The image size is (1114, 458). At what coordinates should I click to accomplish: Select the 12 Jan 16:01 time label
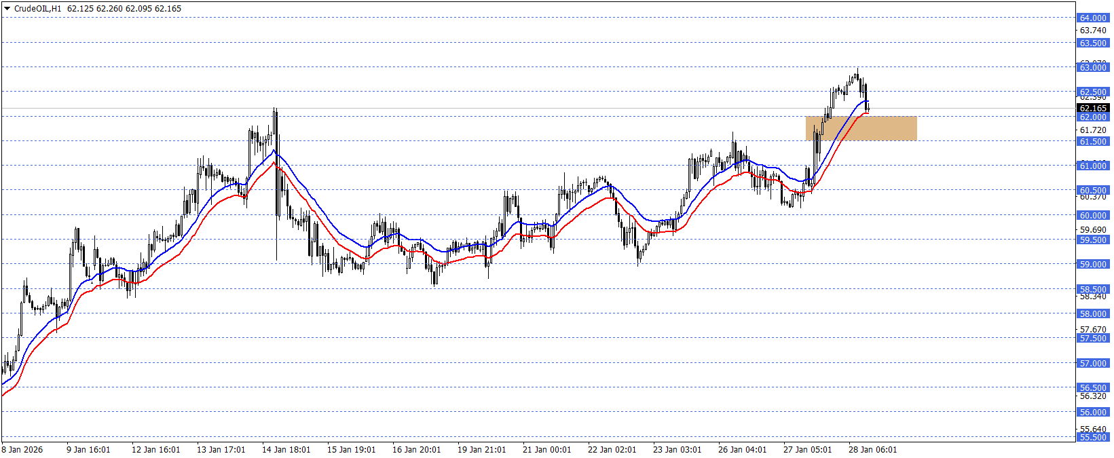(x=155, y=450)
